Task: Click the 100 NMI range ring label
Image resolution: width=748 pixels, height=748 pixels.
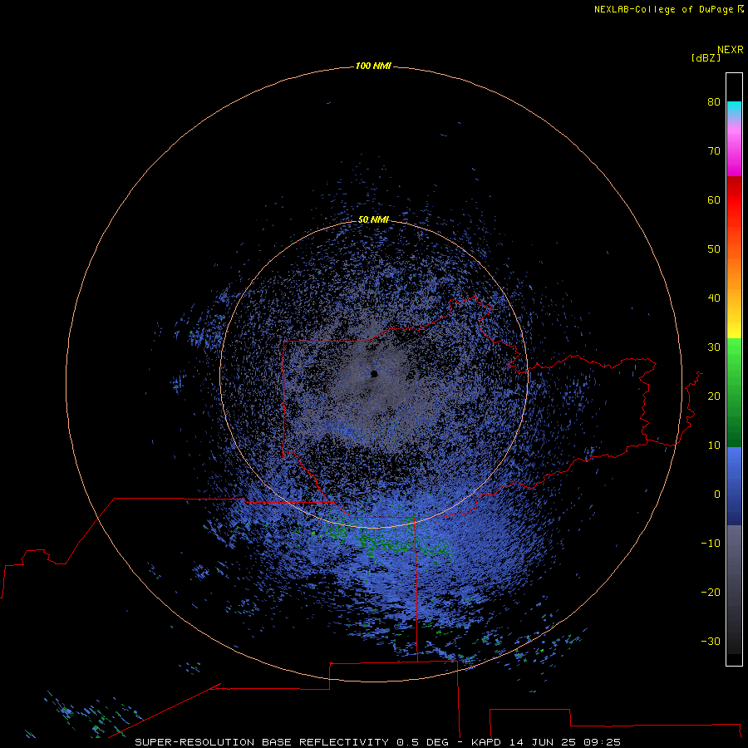Action: 373,66
